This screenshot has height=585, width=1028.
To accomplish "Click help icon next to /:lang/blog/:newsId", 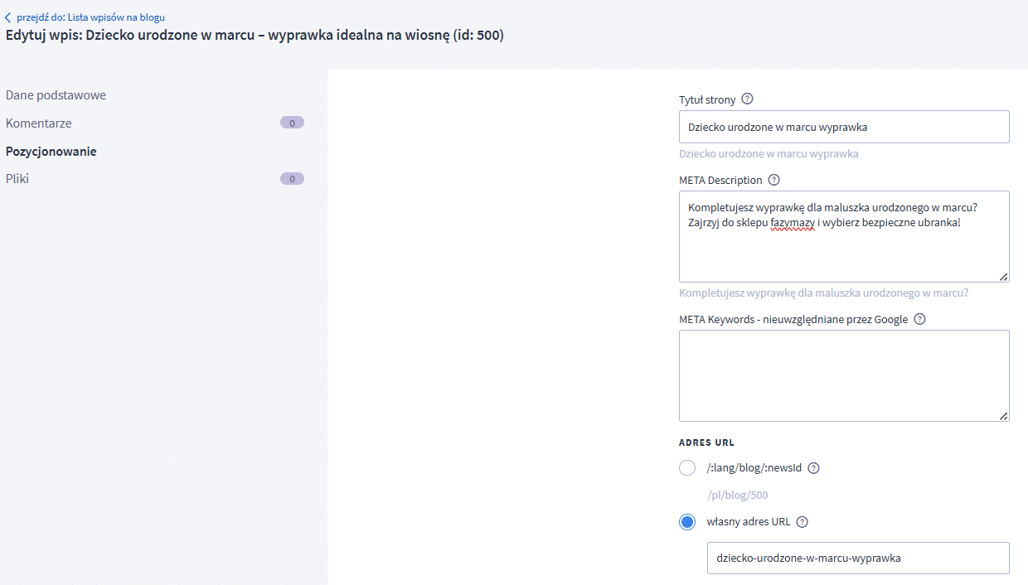I will (813, 468).
